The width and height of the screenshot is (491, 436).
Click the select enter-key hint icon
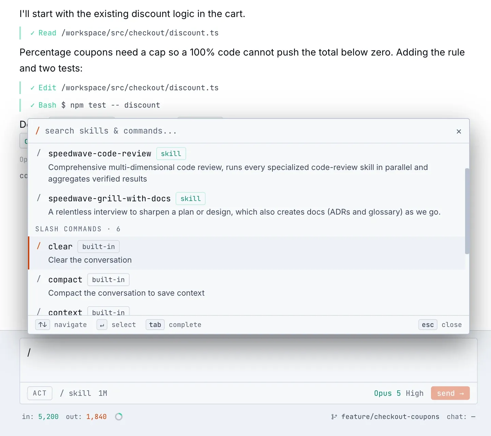(x=102, y=325)
